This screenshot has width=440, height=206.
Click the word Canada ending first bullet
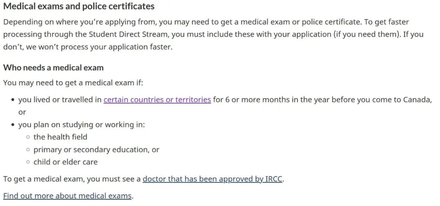click(417, 100)
